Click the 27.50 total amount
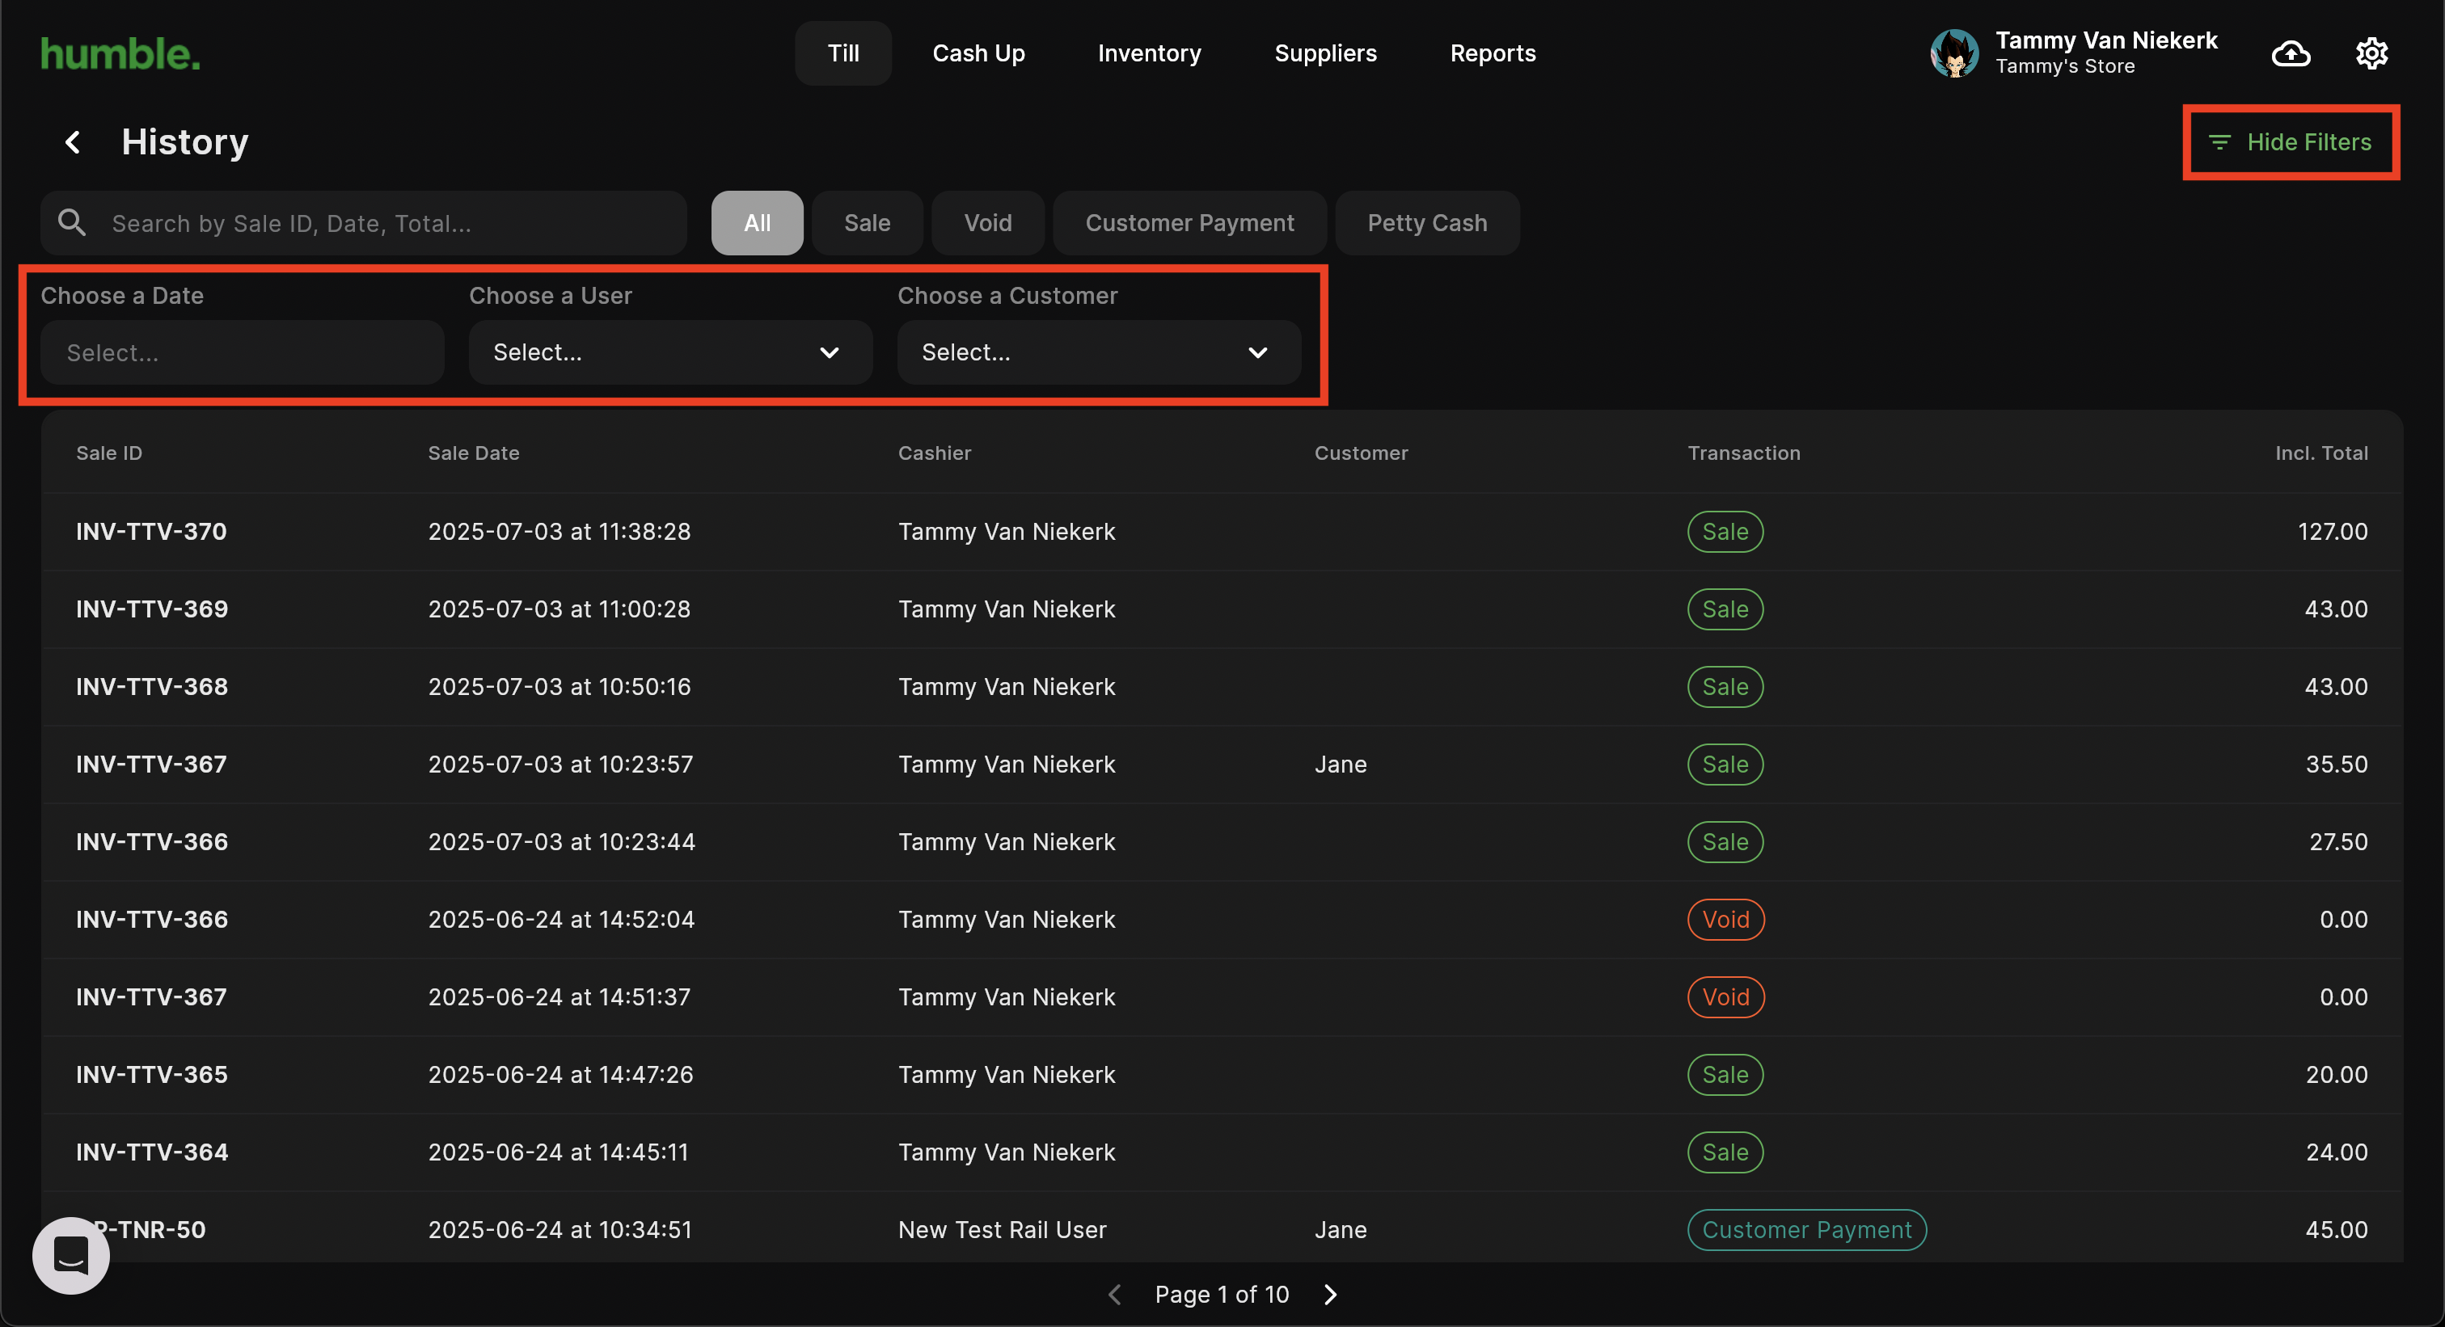This screenshot has height=1327, width=2445. click(2337, 842)
